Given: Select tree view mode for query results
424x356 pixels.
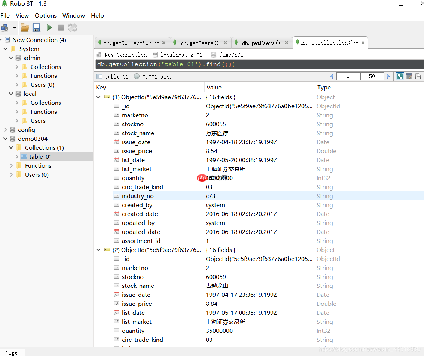Looking at the screenshot, I should (x=400, y=76).
